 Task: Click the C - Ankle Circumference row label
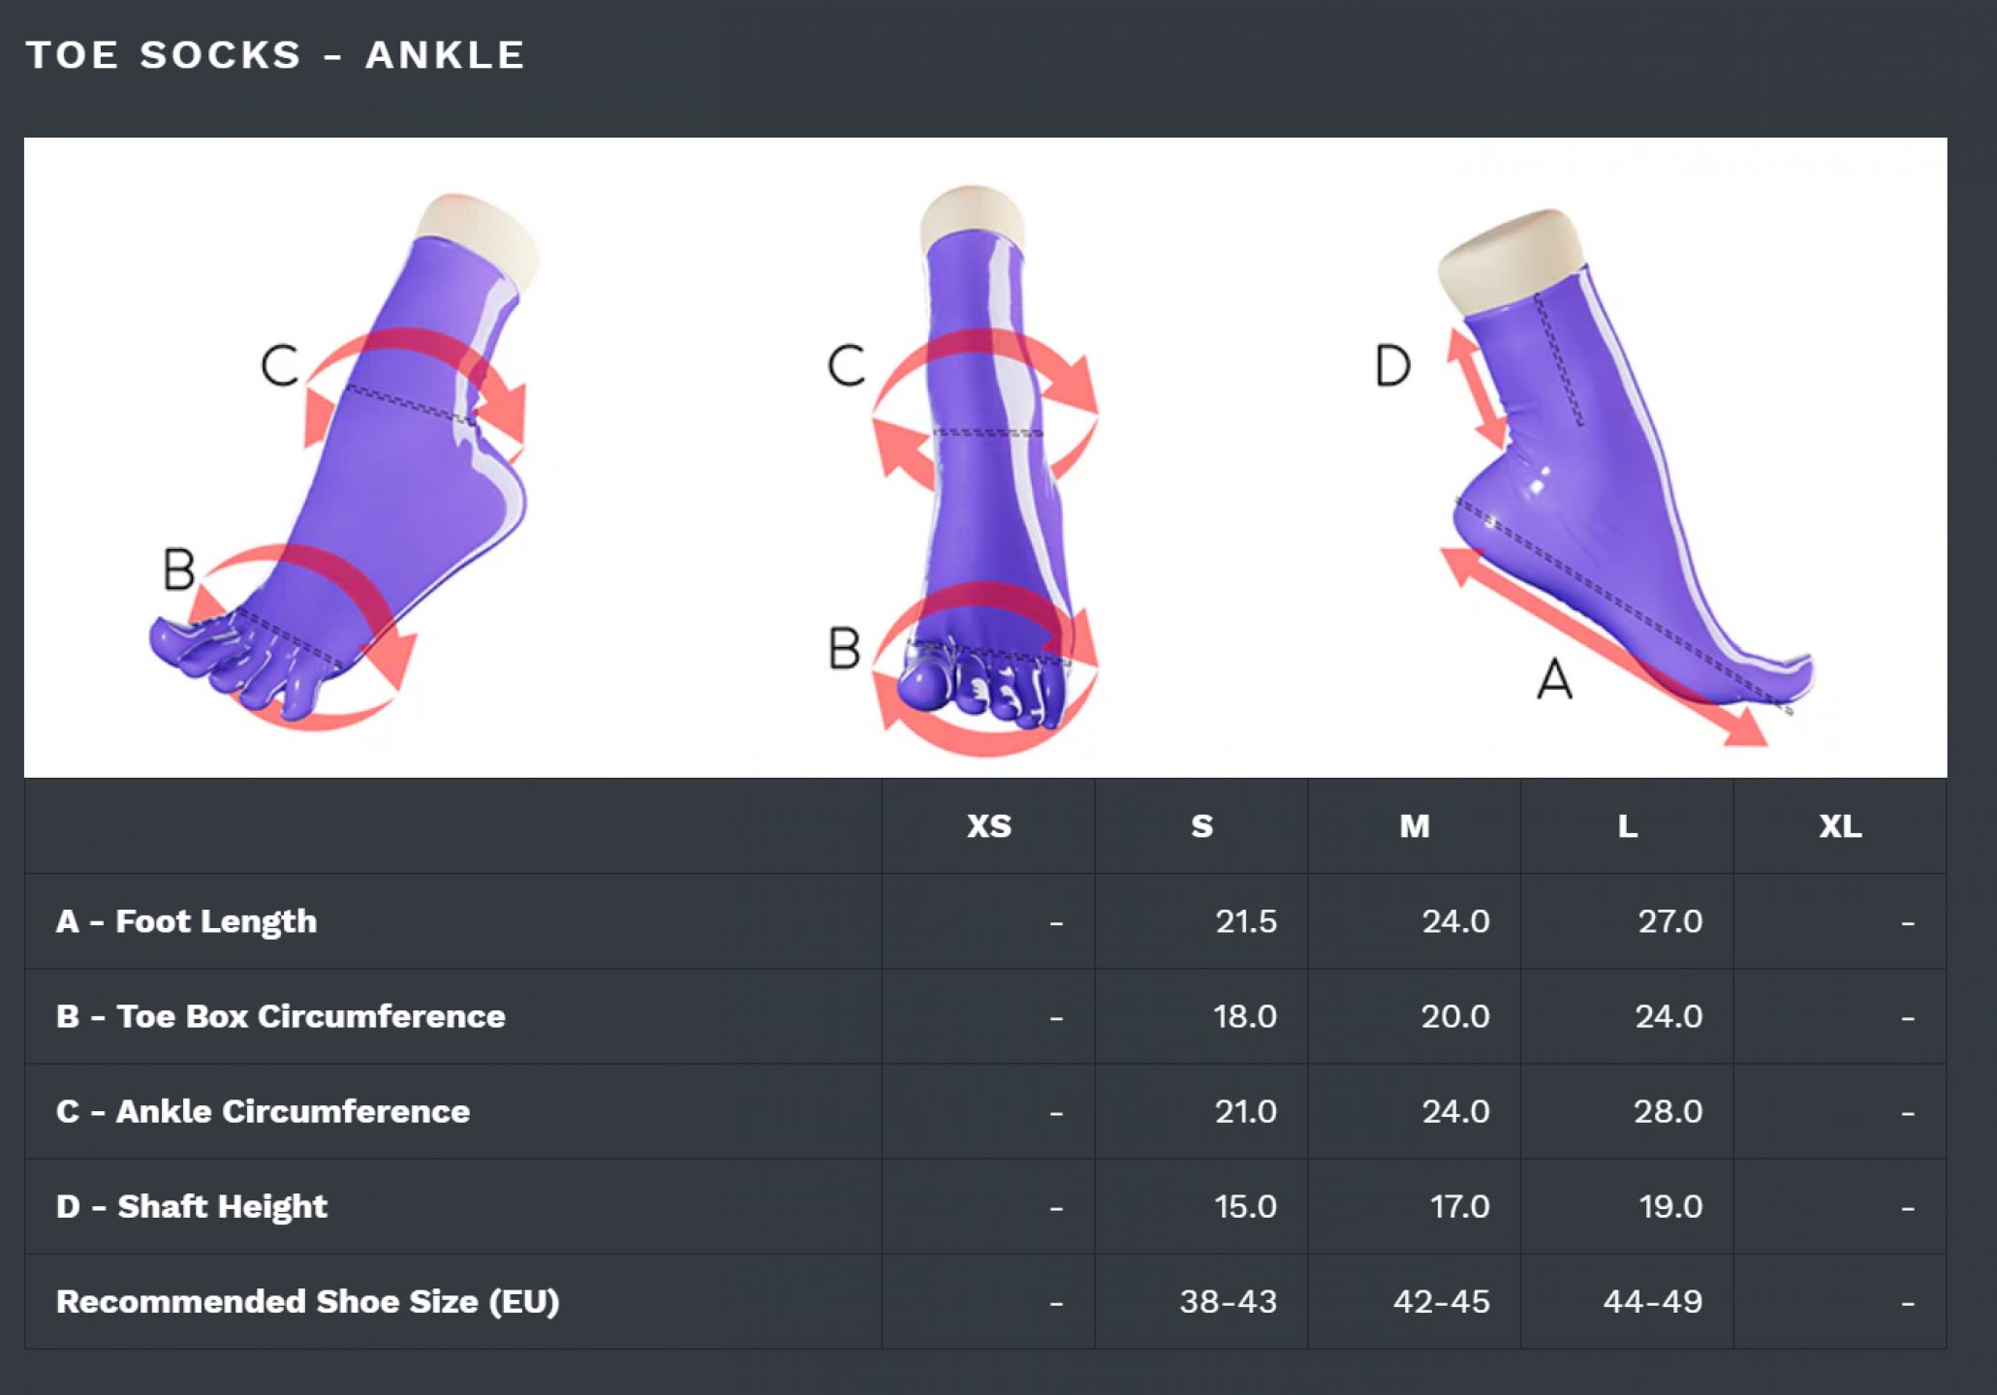pos(264,1111)
